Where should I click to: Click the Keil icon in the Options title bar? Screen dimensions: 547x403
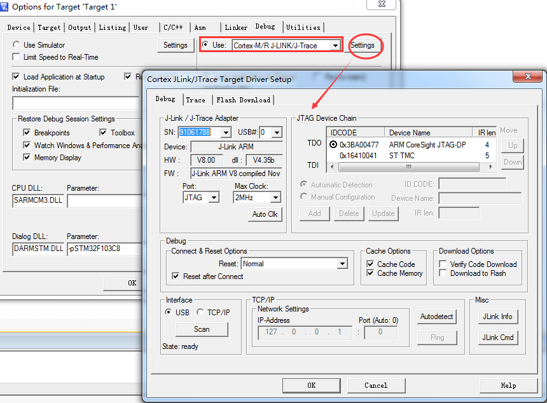point(4,6)
